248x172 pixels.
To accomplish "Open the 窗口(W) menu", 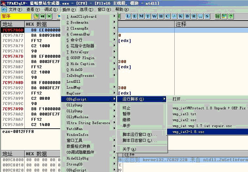I will tap(104, 10).
